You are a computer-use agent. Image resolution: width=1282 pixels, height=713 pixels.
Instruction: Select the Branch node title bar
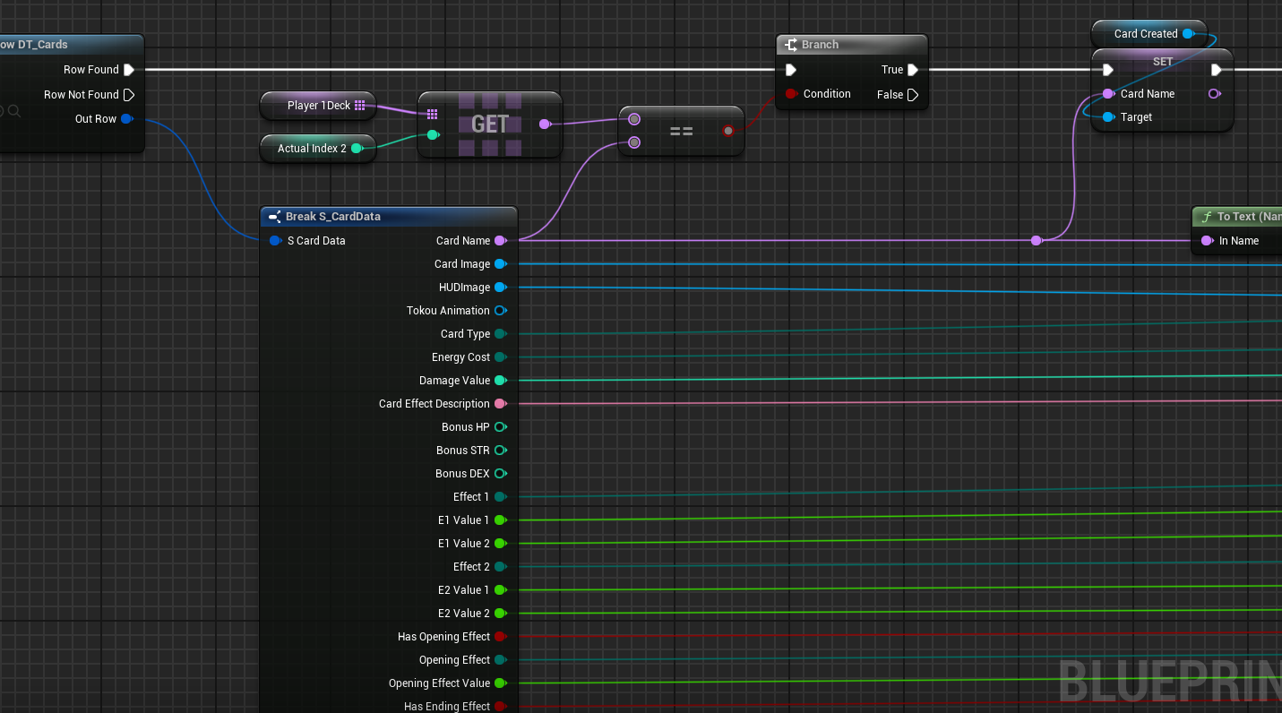pos(851,45)
